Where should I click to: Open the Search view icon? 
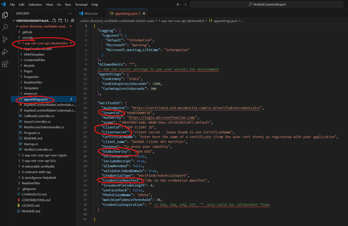click(5, 27)
